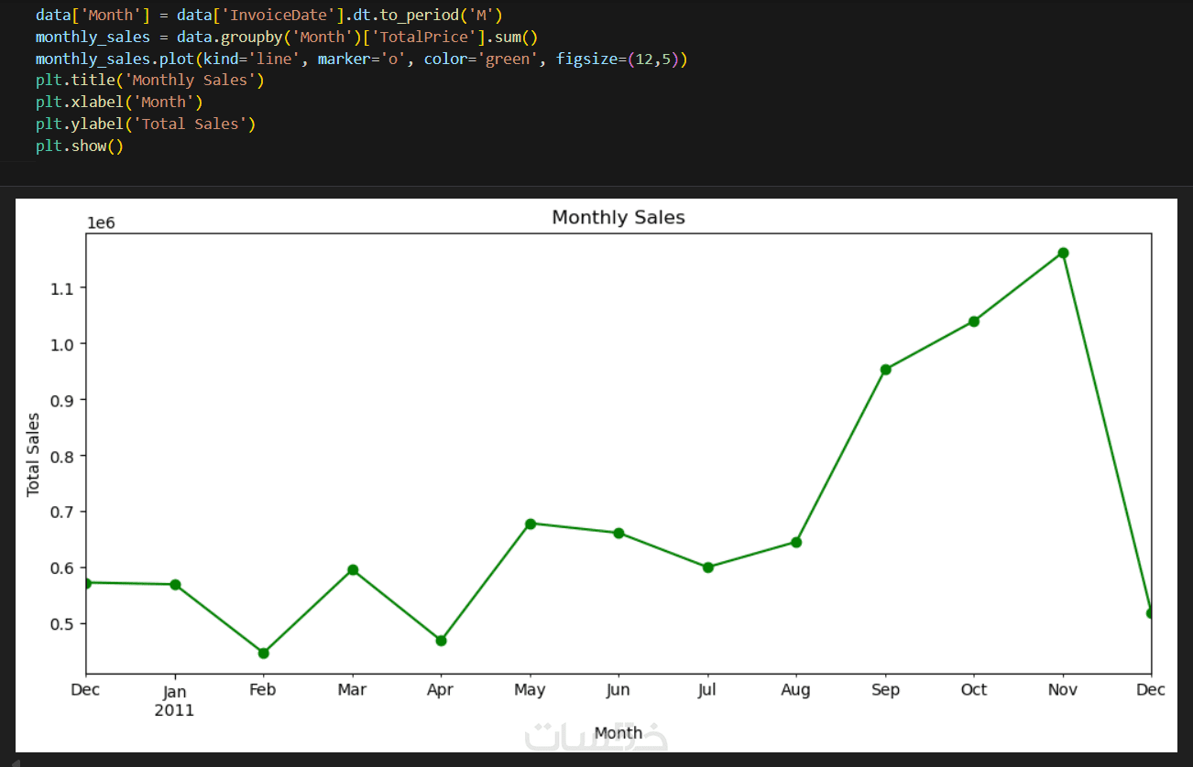The height and width of the screenshot is (767, 1193).
Task: Click the April data point marker
Action: [x=441, y=641]
